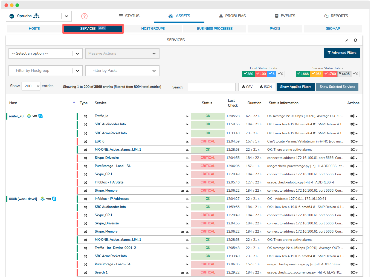Open the REPORTS menu
The height and width of the screenshot is (279, 371).
click(x=336, y=16)
